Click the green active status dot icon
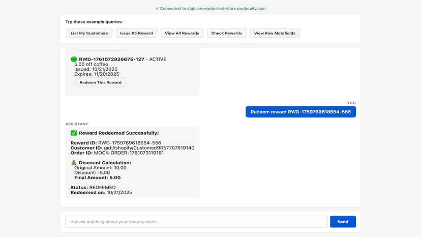Screen dimensions: 421x237 pyautogui.click(x=74, y=59)
